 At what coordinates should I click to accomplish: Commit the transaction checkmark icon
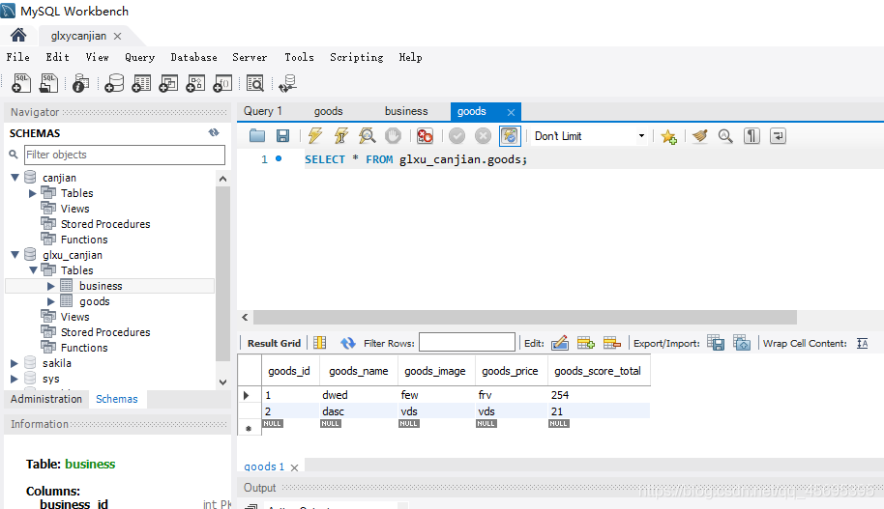(x=457, y=135)
